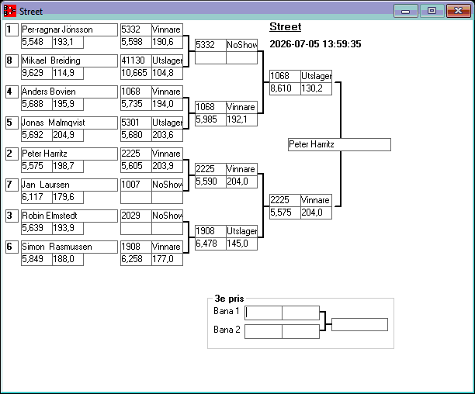Click qualifying time 6,117 cell

point(36,197)
